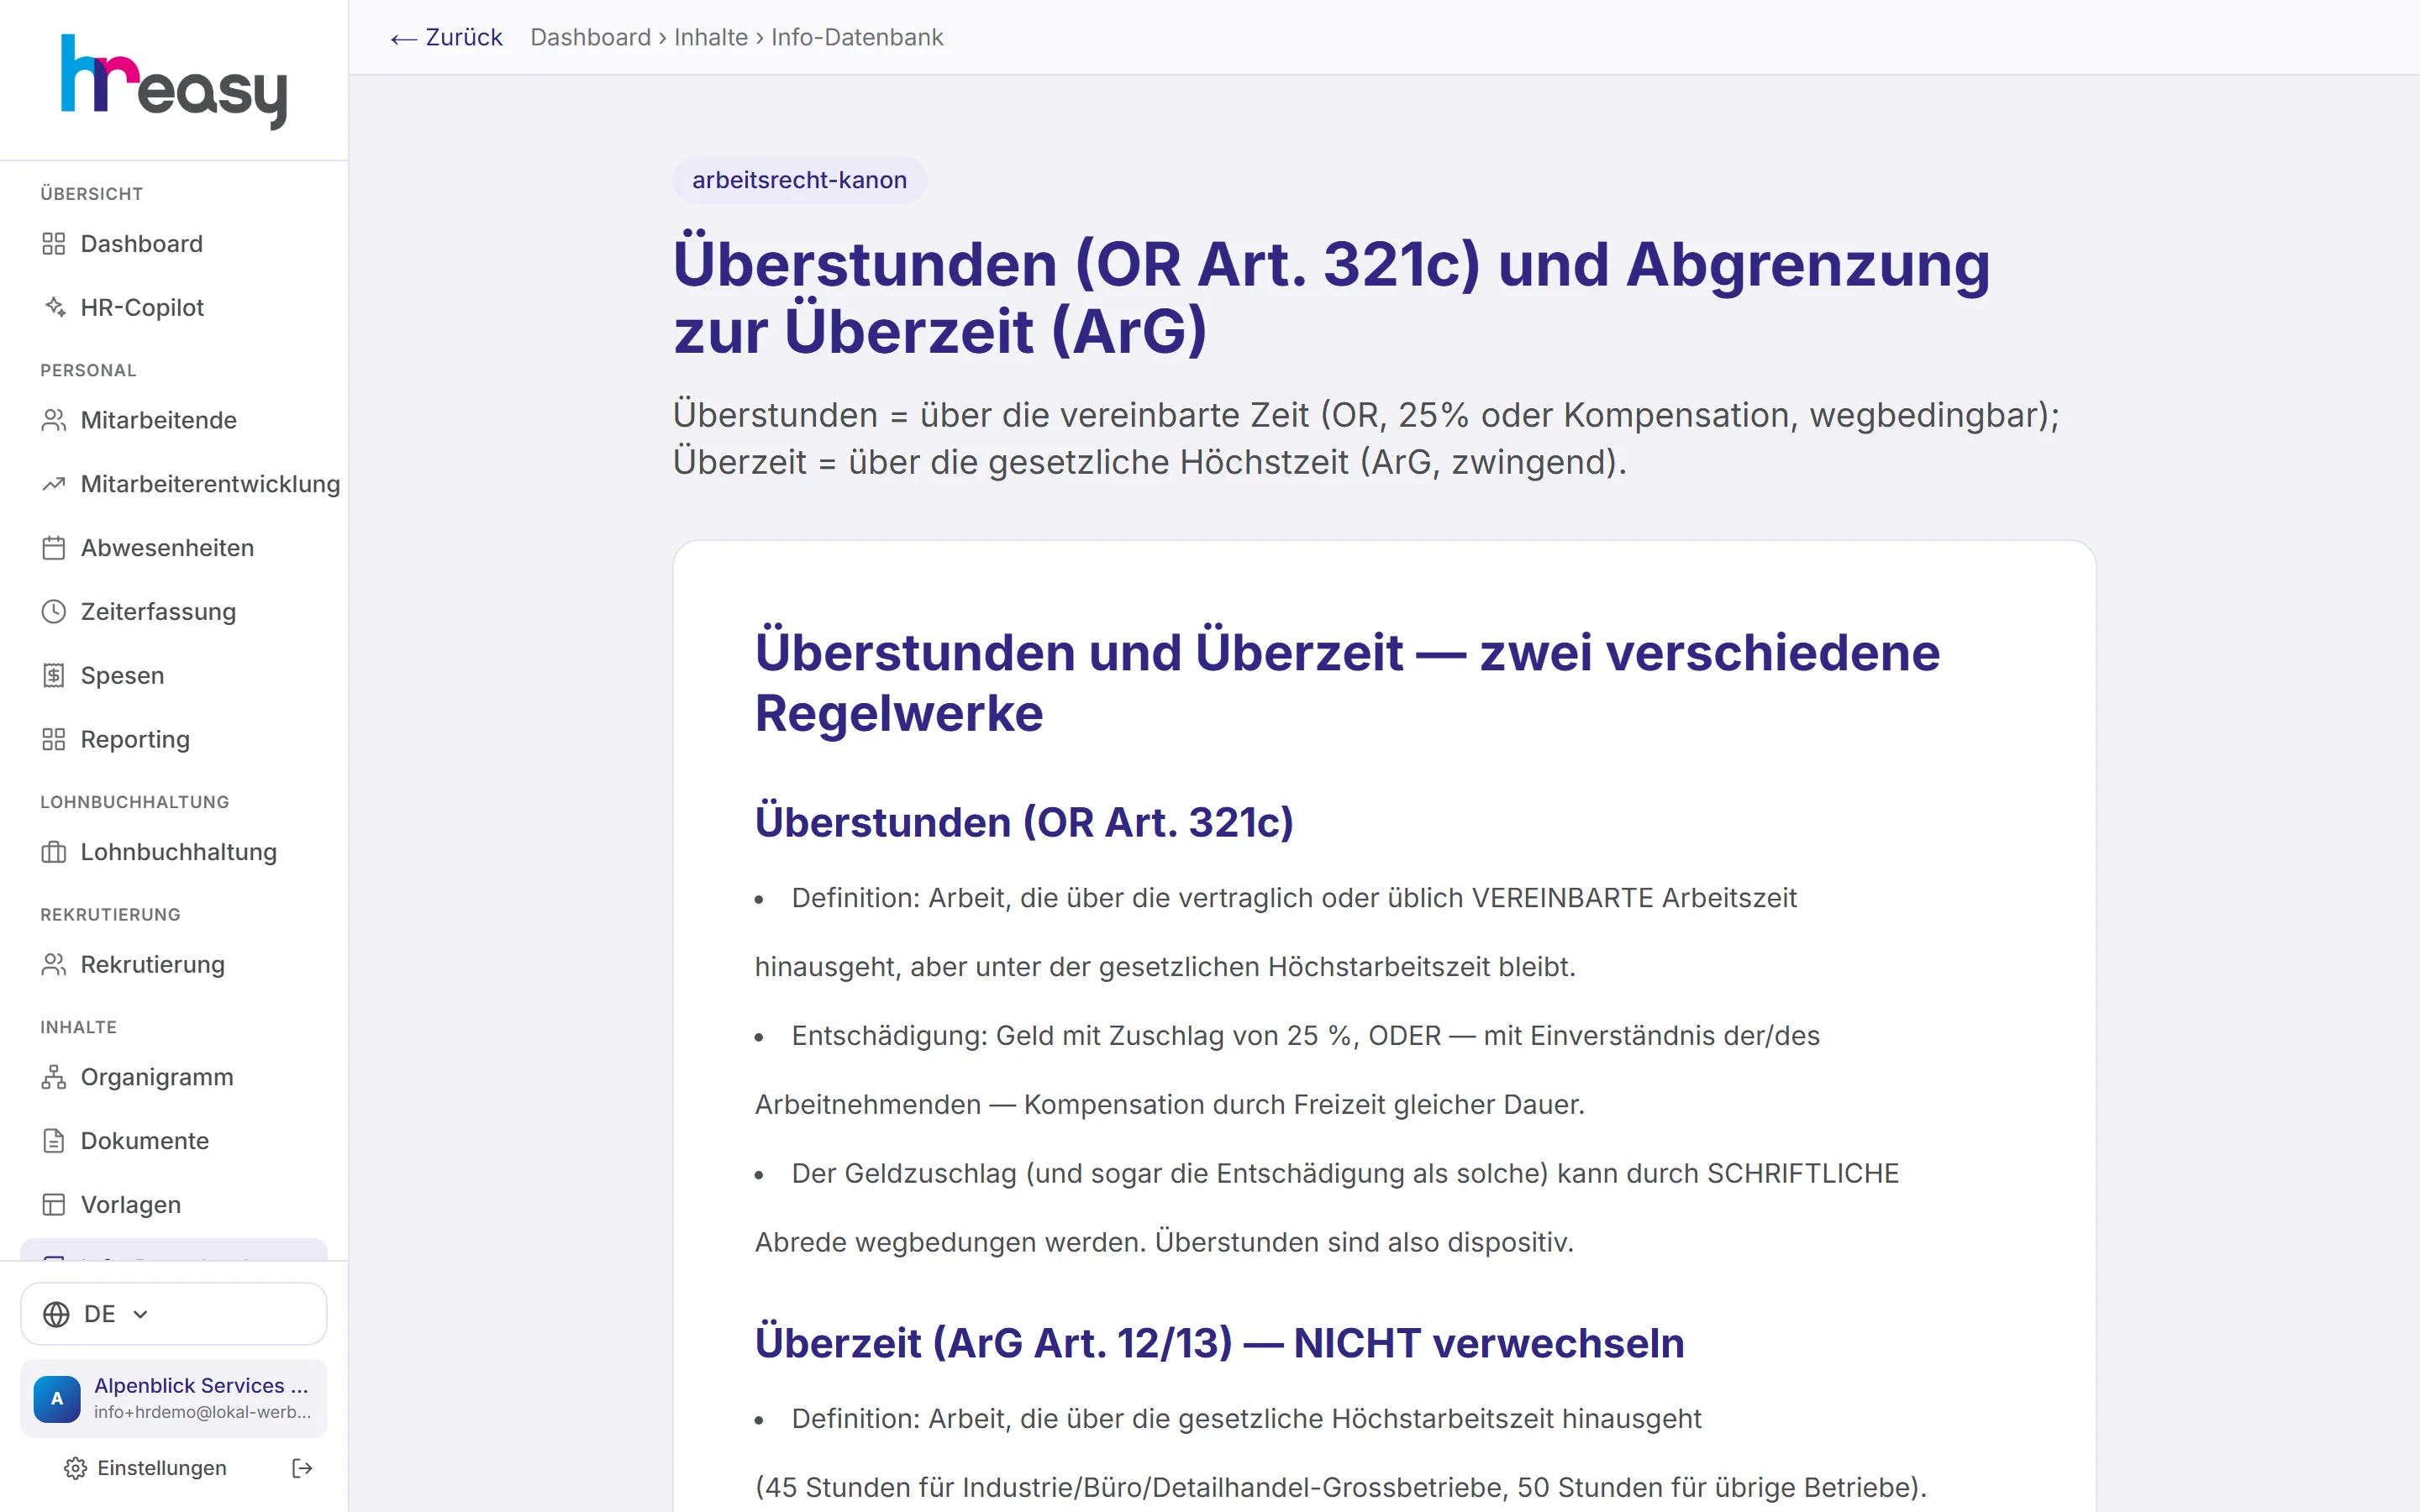Open Einstellungen settings link
Viewport: 2420px width, 1512px height.
pos(147,1468)
